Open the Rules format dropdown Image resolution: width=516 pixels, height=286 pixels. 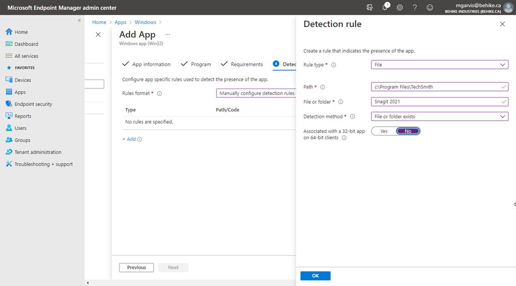pos(256,93)
